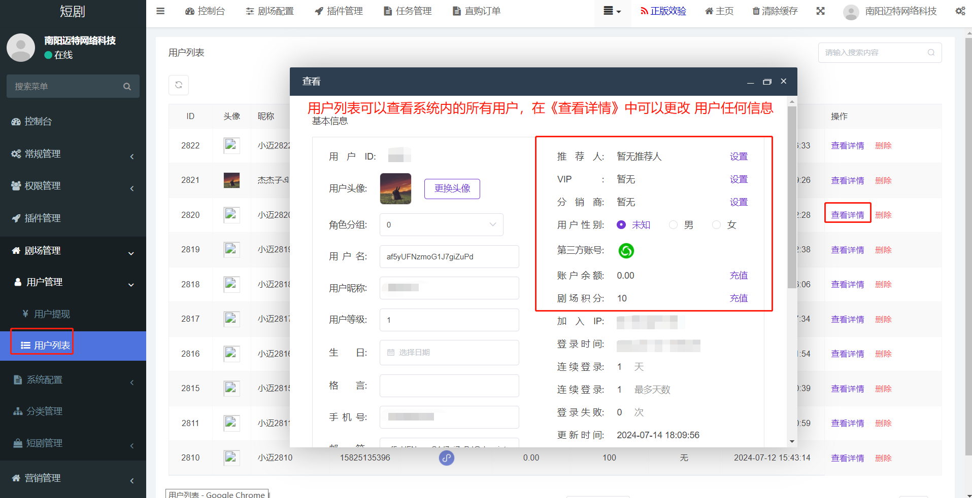
Task: Expand 常规管理 sidebar section
Action: click(73, 154)
